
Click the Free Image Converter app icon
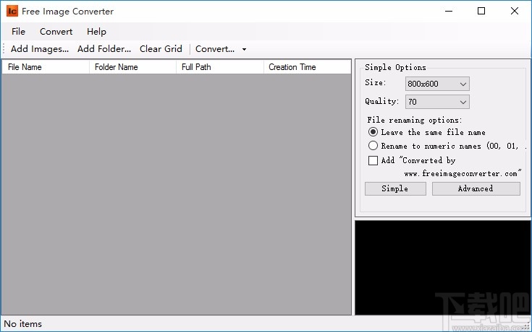(12, 11)
